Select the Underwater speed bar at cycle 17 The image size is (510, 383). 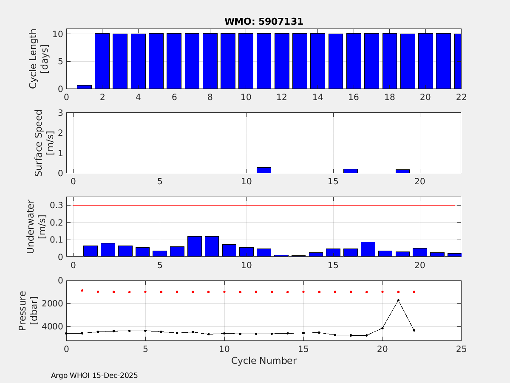368,249
